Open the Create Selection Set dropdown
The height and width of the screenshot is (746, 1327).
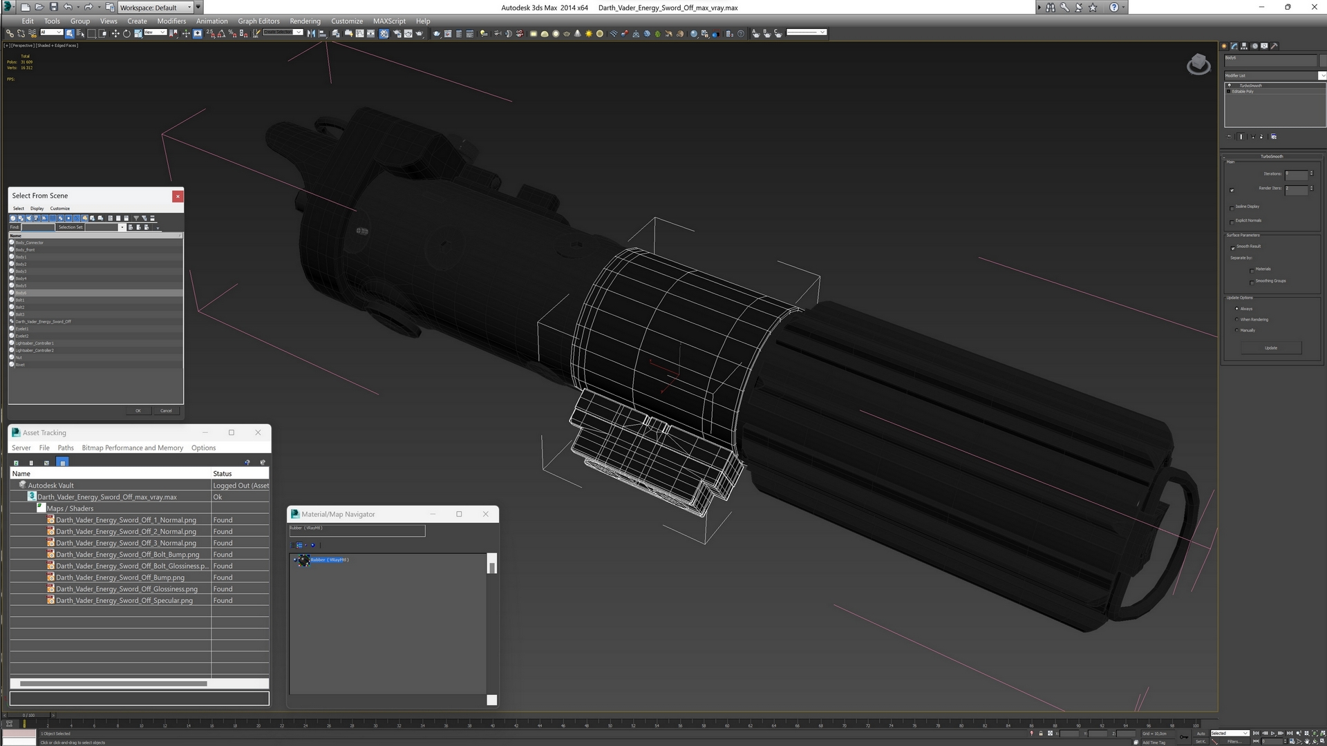click(x=283, y=32)
